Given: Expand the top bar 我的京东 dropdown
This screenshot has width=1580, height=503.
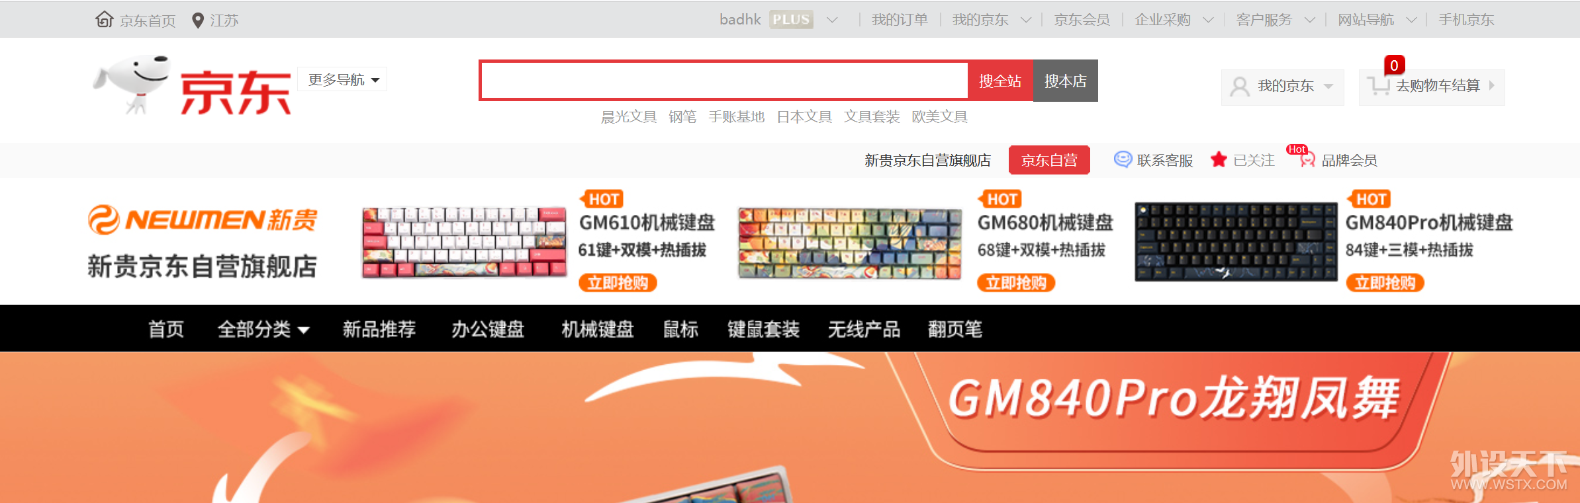Looking at the screenshot, I should 1026,20.
